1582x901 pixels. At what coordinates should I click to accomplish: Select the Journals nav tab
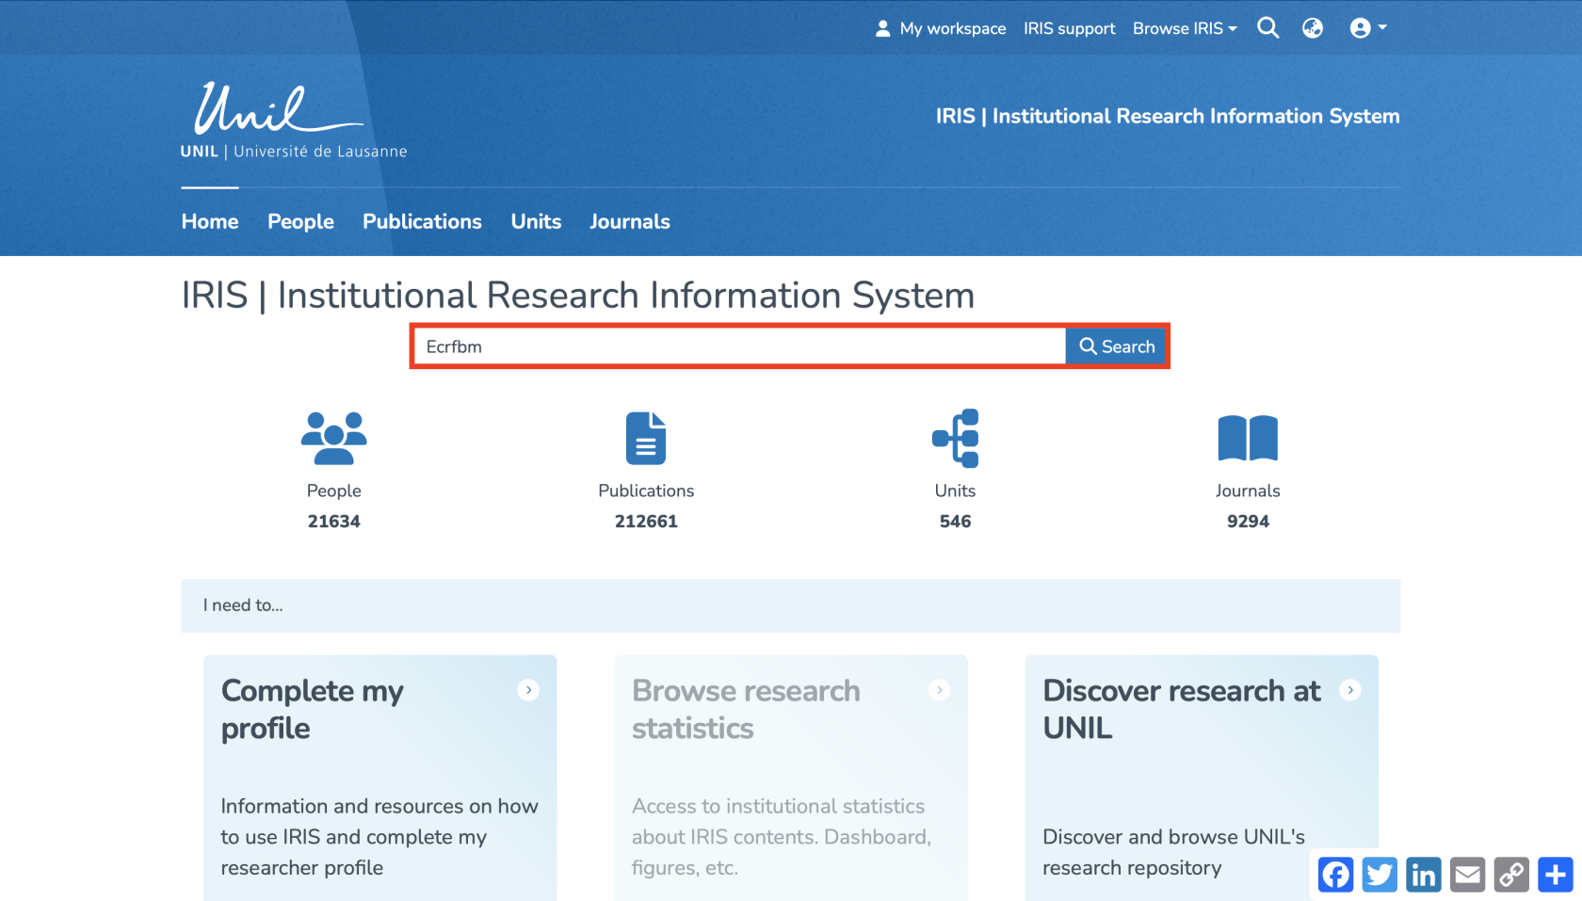[629, 221]
